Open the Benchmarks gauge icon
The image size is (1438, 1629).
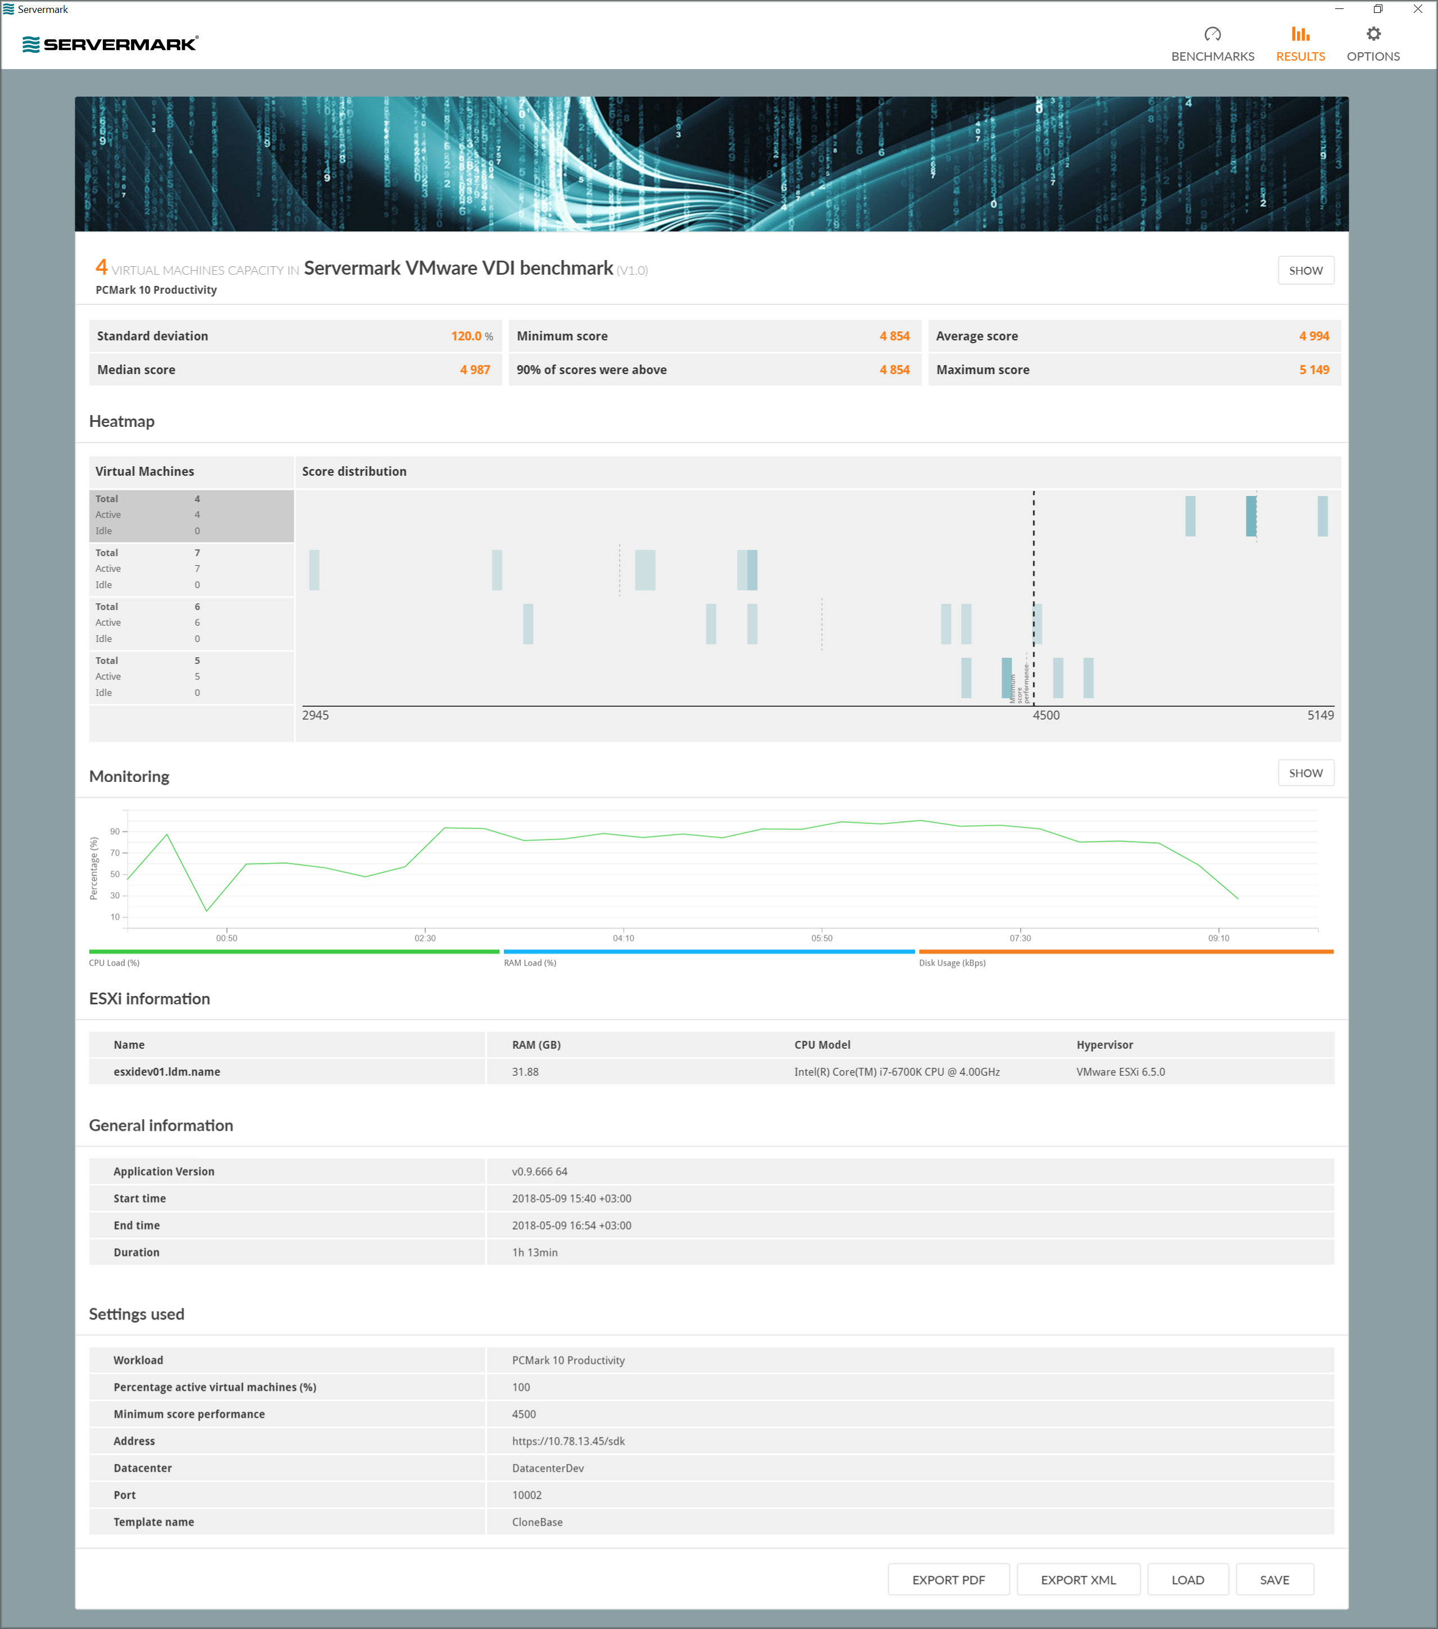coord(1212,34)
